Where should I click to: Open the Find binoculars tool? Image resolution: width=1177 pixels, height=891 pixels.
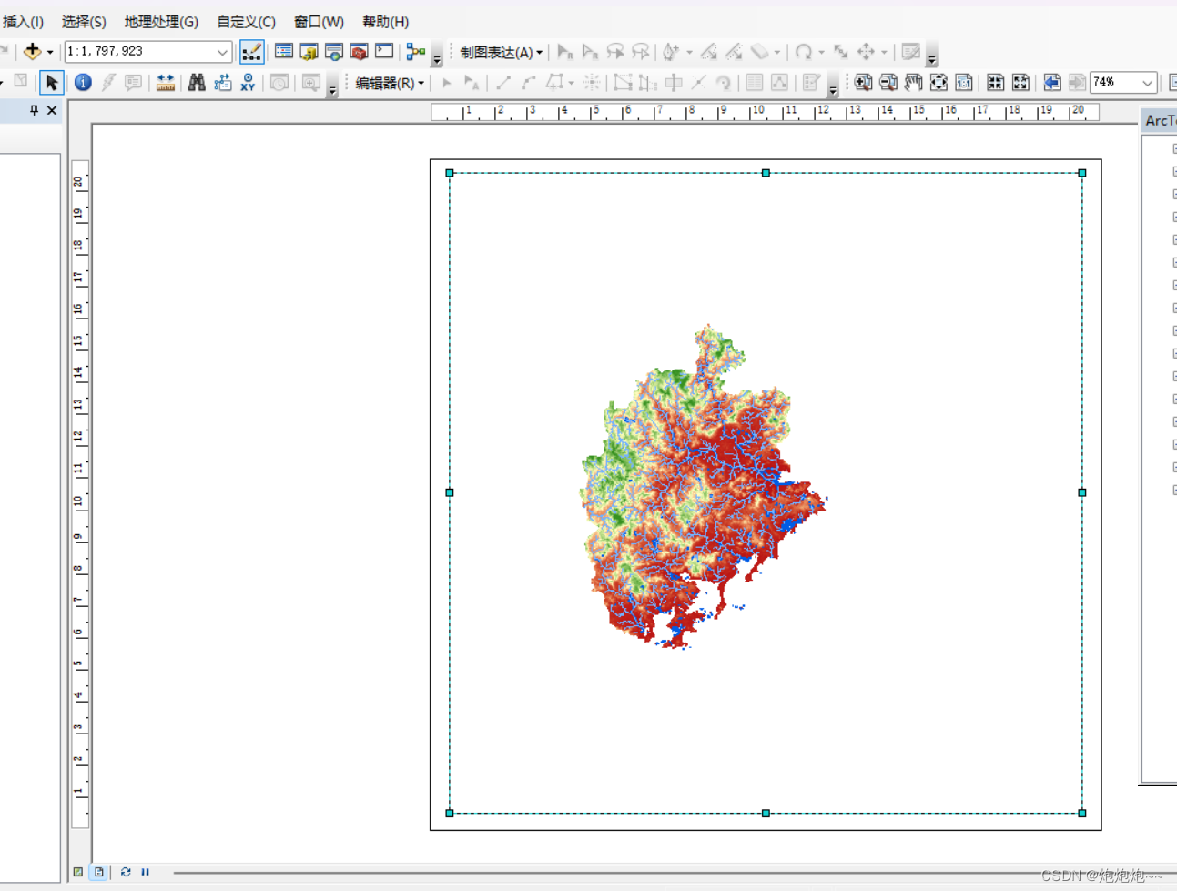coord(197,83)
